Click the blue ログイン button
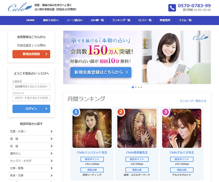The width and height of the screenshot is (219, 182). pos(31,109)
